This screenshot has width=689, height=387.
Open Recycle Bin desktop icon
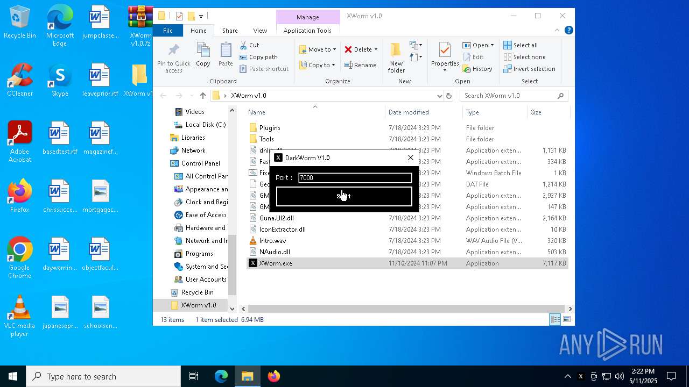pyautogui.click(x=20, y=23)
